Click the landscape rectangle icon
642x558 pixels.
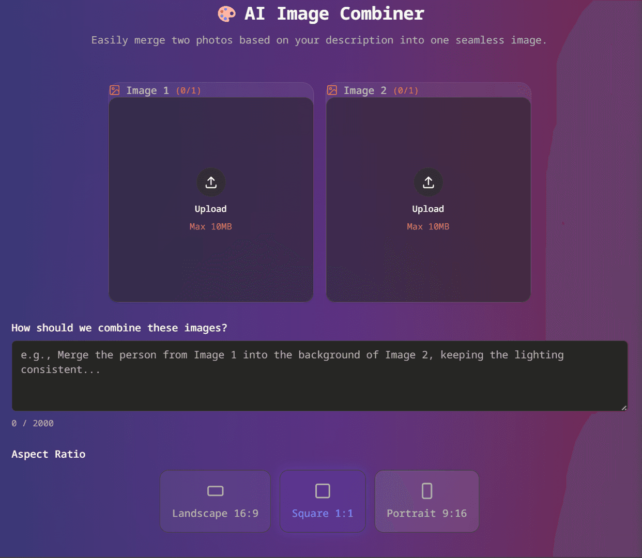pyautogui.click(x=216, y=491)
